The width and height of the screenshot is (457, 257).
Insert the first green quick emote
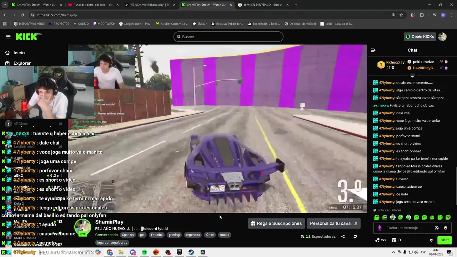(377, 217)
